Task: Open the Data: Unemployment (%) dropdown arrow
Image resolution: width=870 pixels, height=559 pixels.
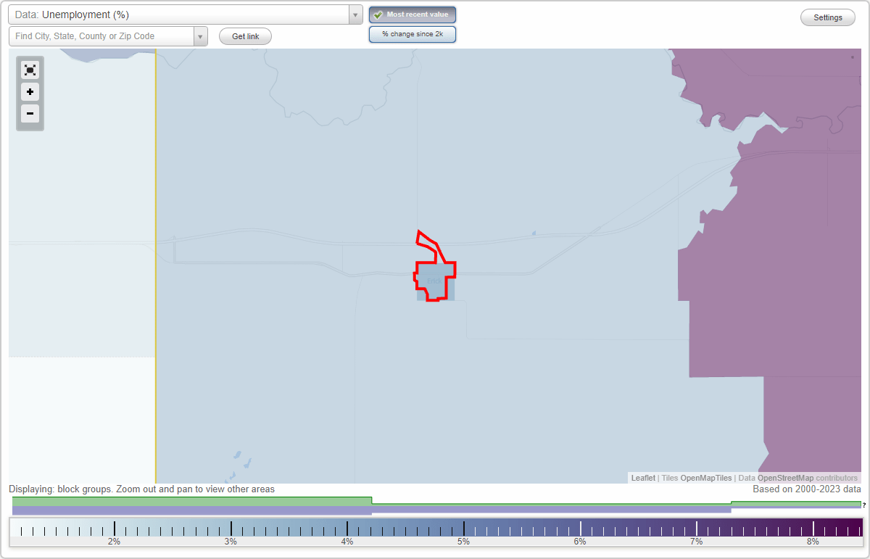Action: click(355, 15)
